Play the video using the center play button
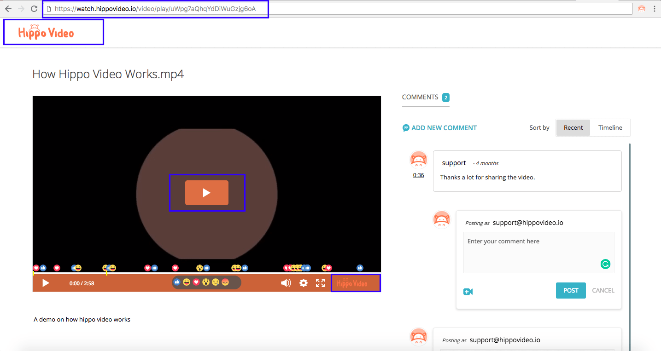This screenshot has width=661, height=351. point(207,193)
